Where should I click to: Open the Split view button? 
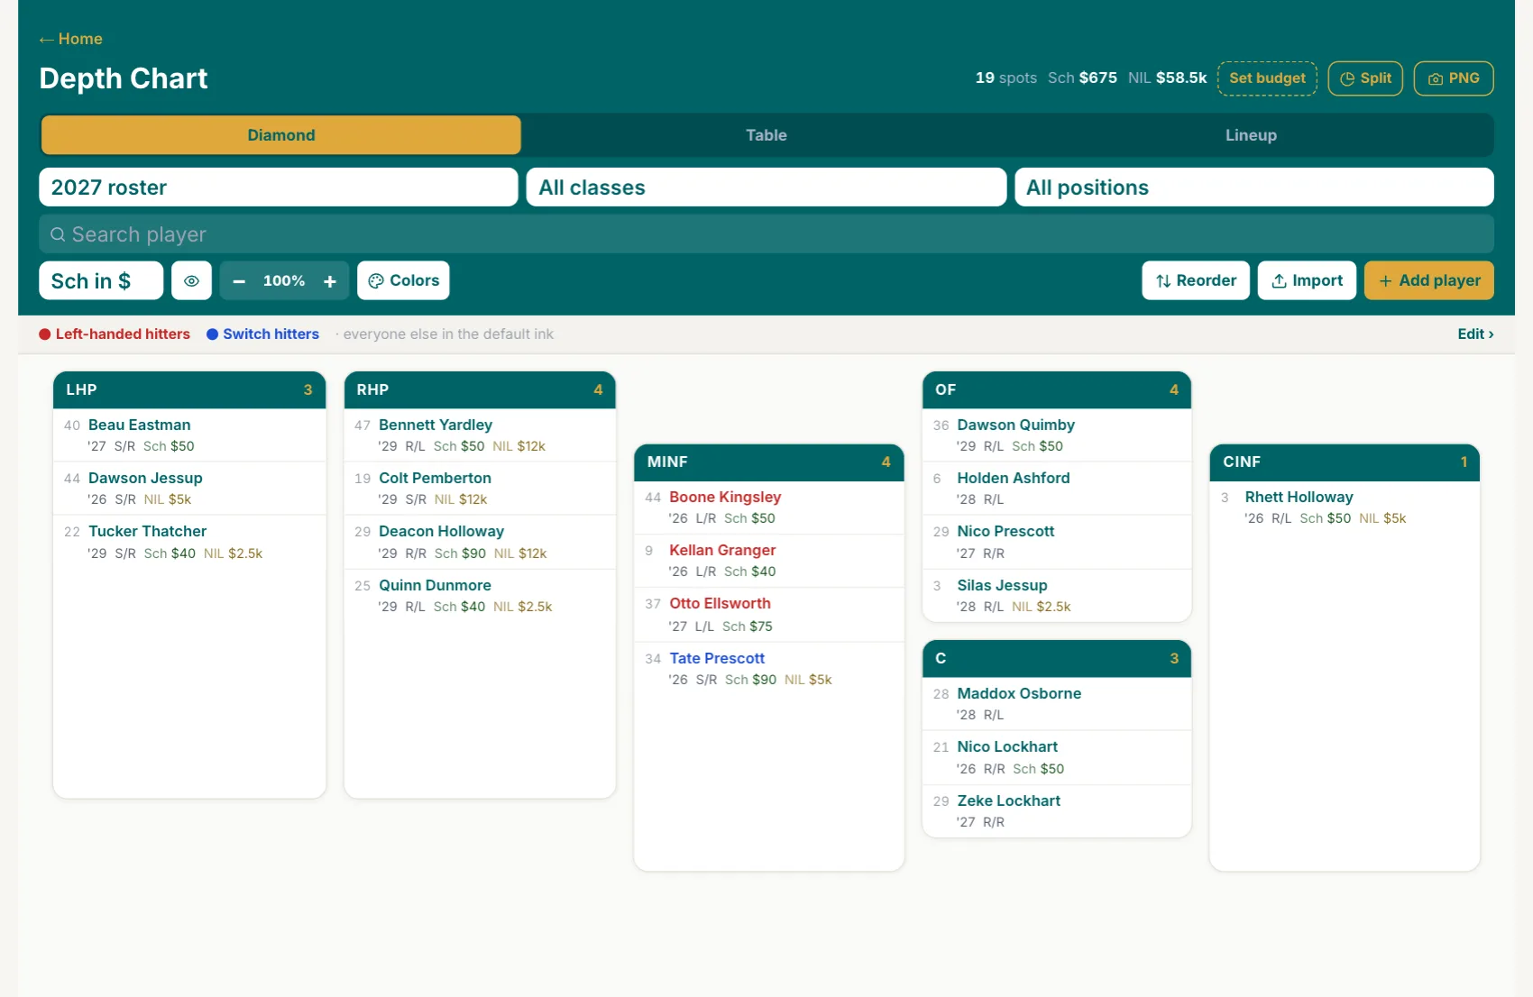click(x=1365, y=78)
